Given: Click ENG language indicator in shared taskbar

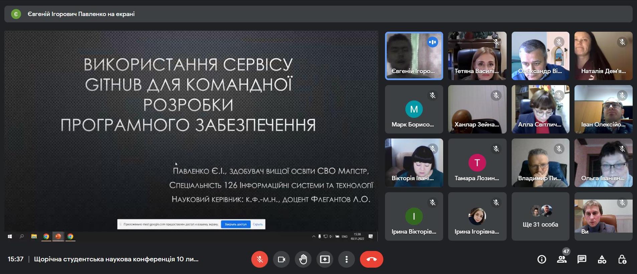Looking at the screenshot, I should point(345,236).
